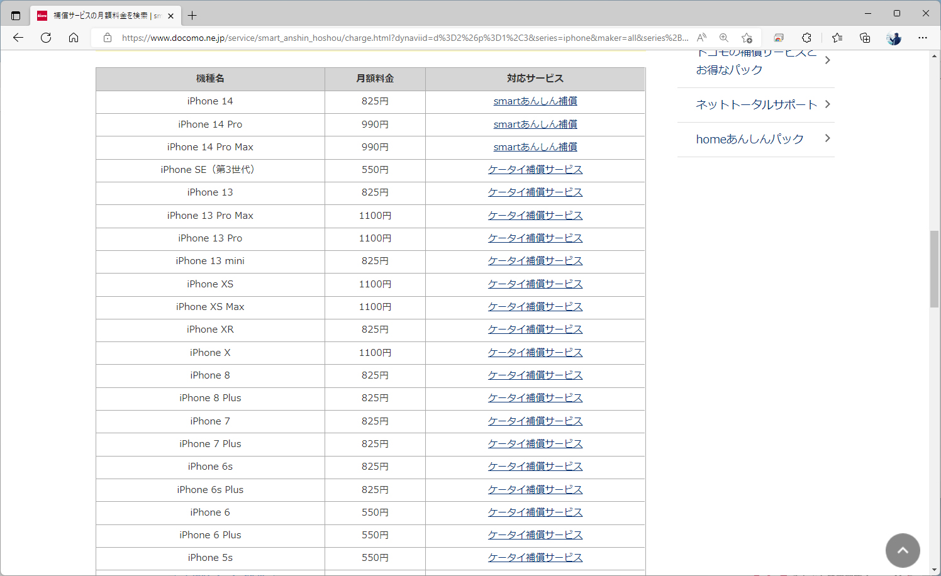Select the iPhone SE（第3世代） cell
The image size is (941, 576).
210,170
